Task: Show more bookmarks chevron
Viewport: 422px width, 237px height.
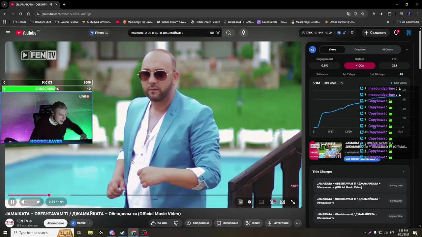Action: click(388, 22)
